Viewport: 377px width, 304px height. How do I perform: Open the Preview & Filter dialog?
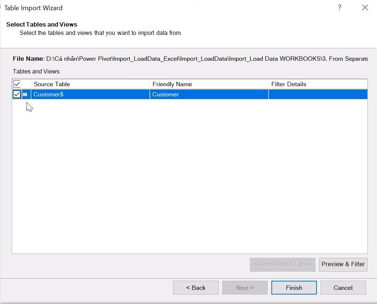coord(343,264)
